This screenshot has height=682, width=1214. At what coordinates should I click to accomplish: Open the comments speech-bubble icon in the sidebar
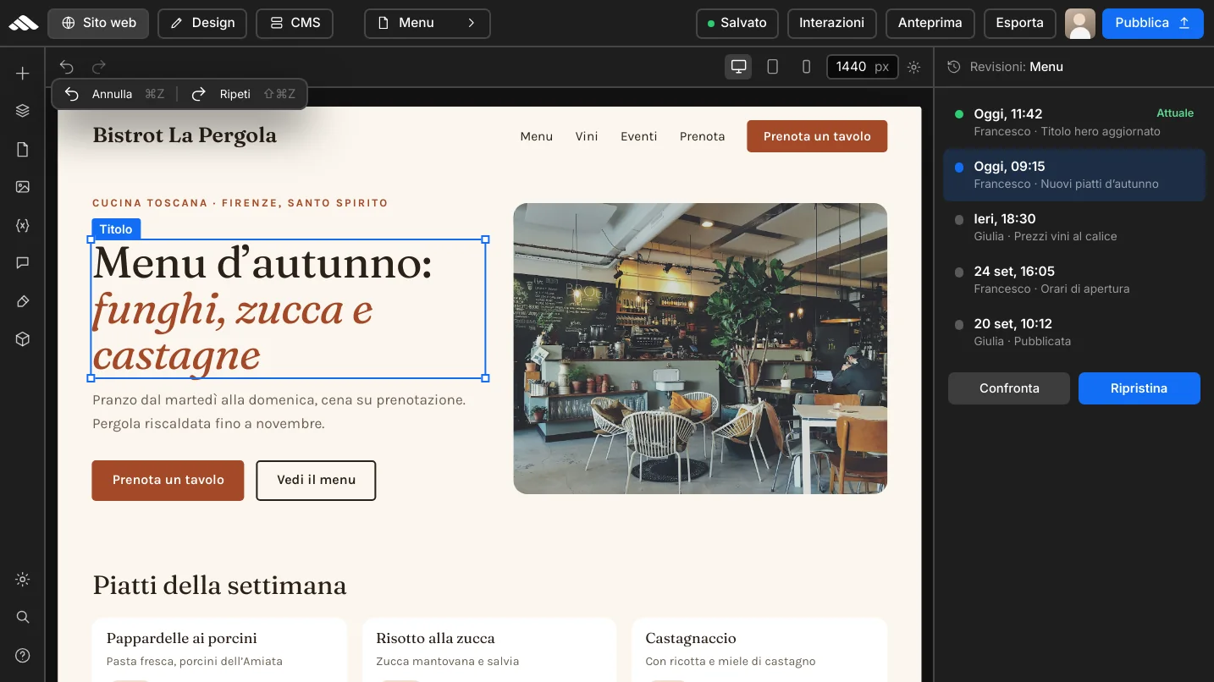(23, 263)
